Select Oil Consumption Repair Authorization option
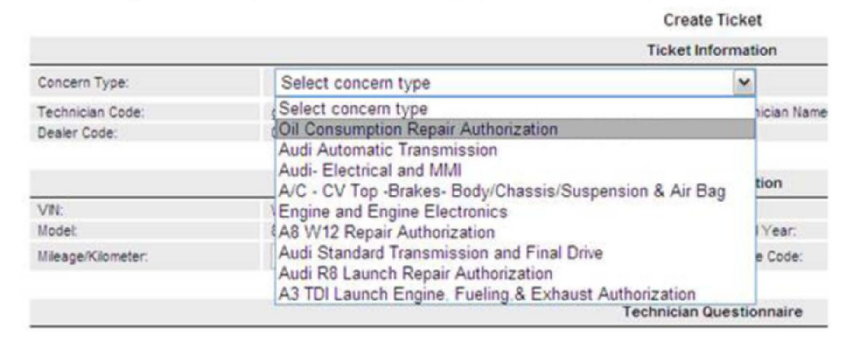This screenshot has width=846, height=342. coord(418,129)
